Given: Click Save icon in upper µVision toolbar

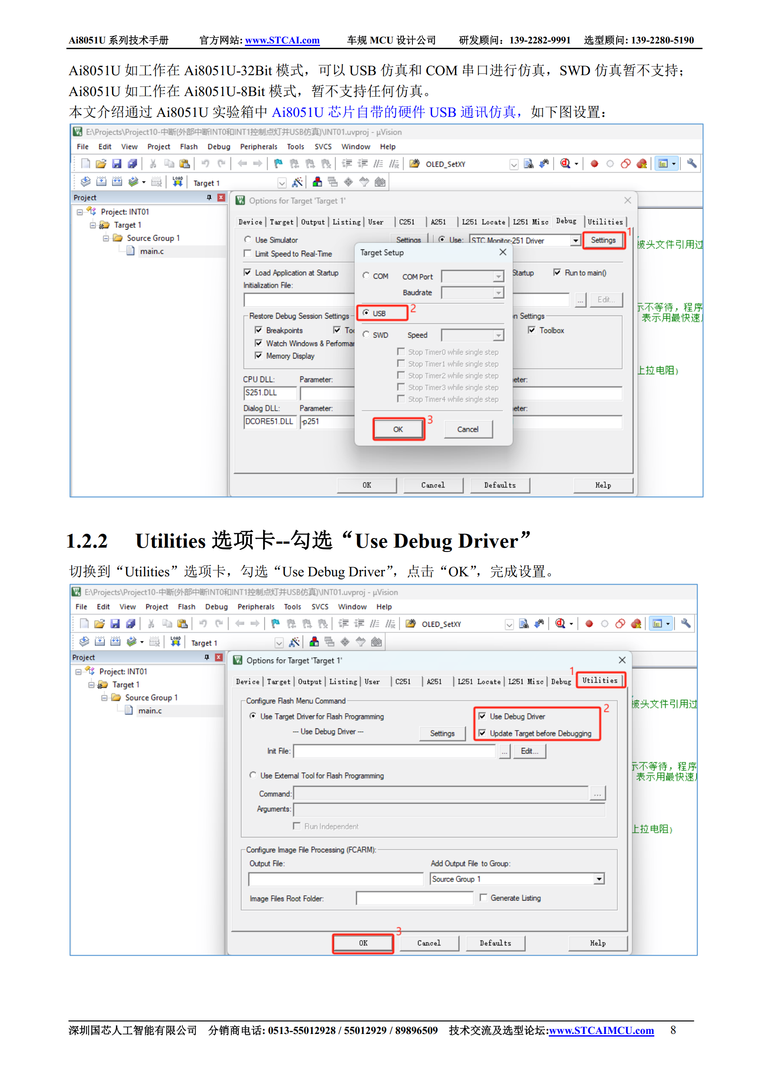Looking at the screenshot, I should click(x=117, y=164).
